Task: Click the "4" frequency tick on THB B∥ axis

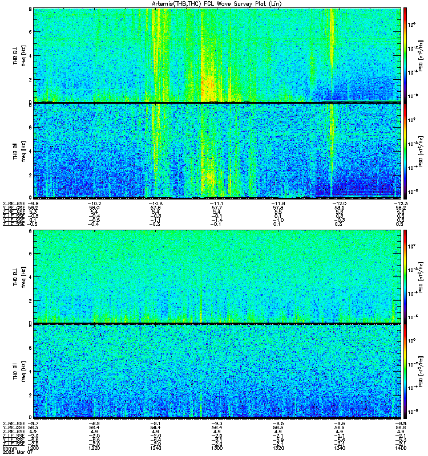Action: tap(30, 151)
